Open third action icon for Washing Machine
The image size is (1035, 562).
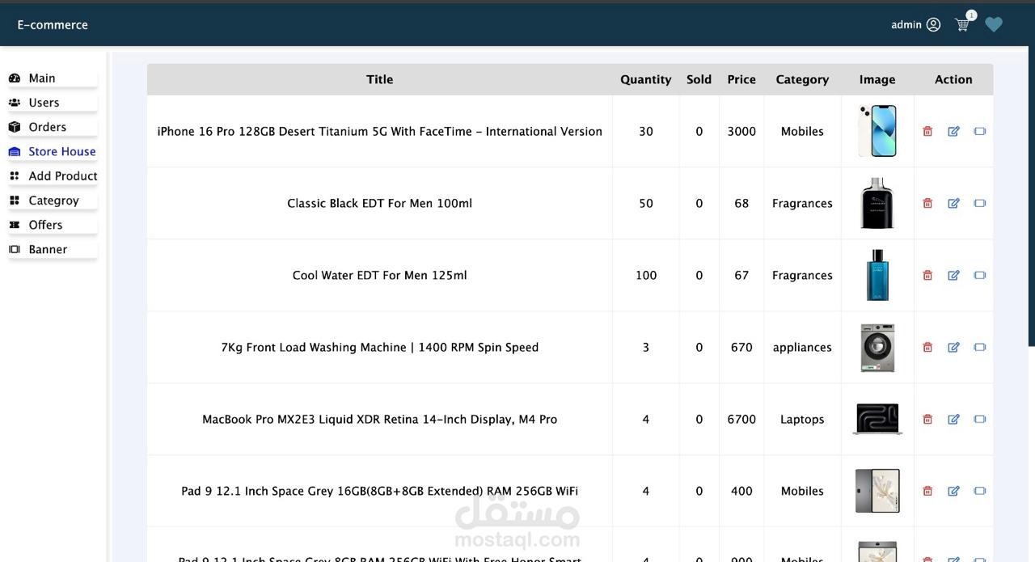coord(980,347)
